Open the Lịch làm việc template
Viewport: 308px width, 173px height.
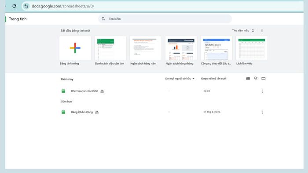(252, 48)
